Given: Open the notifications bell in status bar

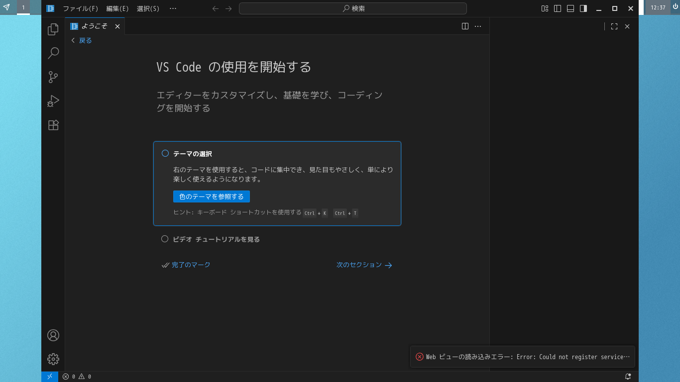Looking at the screenshot, I should click(x=628, y=377).
